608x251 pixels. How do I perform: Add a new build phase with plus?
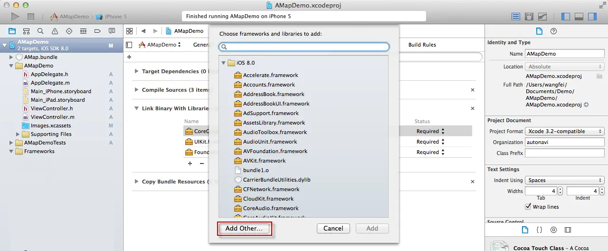(129, 57)
